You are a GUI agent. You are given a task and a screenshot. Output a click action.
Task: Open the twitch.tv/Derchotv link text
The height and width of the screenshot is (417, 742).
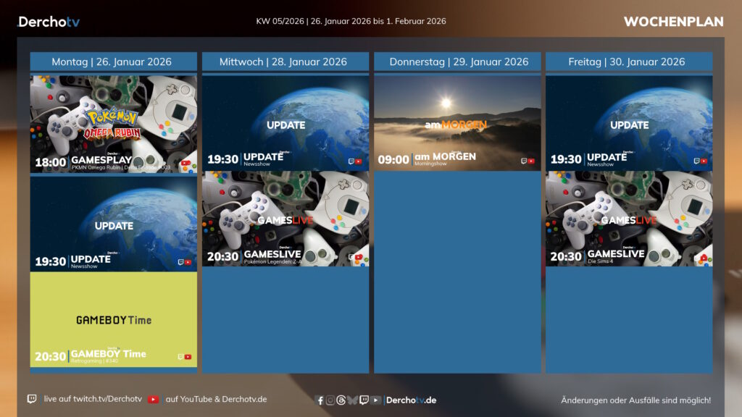(93, 399)
